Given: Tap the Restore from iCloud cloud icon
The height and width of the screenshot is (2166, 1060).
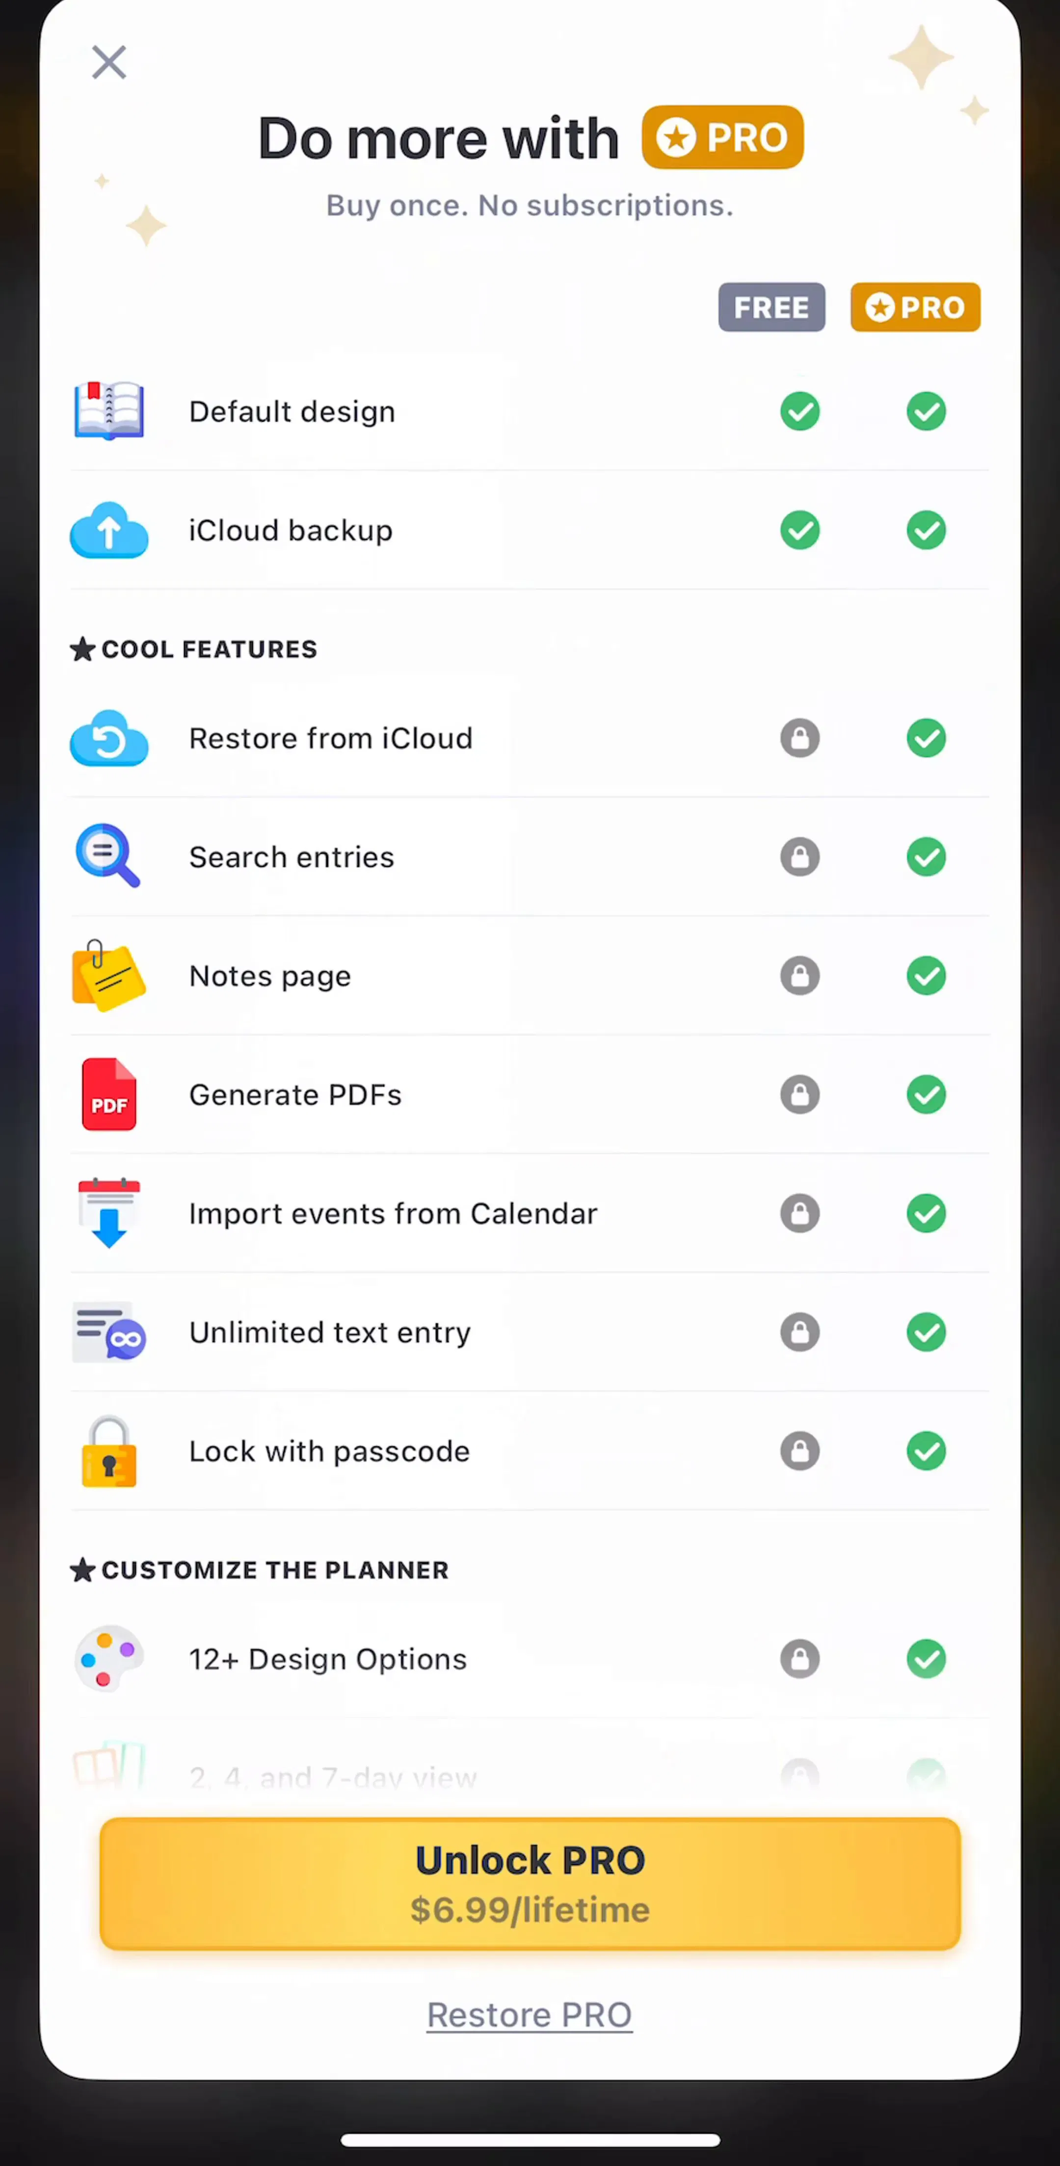Looking at the screenshot, I should pos(109,738).
